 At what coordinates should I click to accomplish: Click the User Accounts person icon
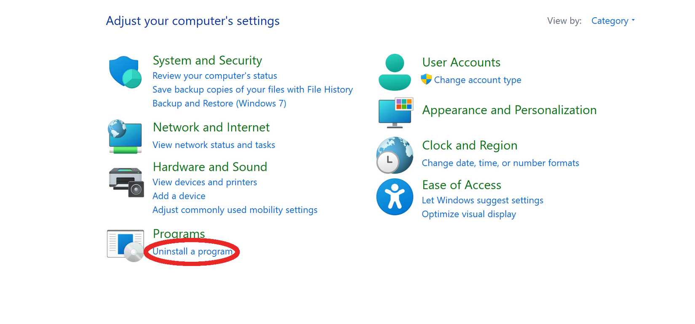click(x=394, y=72)
